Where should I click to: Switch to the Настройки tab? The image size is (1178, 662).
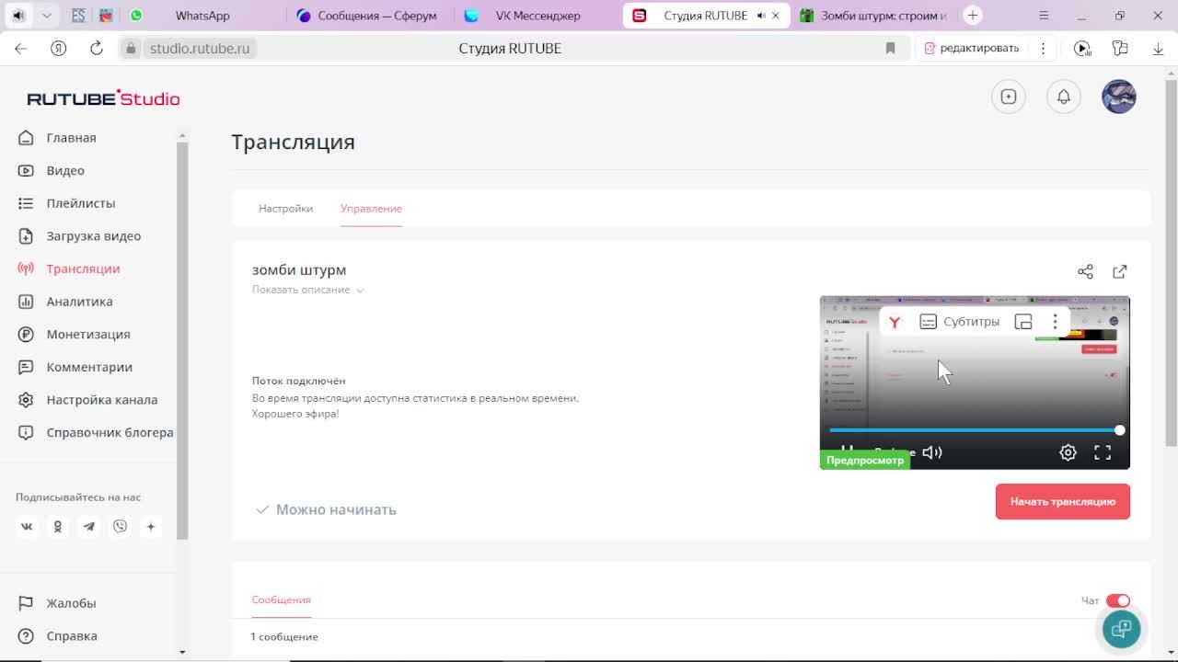(285, 209)
